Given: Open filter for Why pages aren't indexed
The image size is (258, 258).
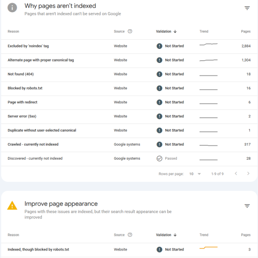Looking at the screenshot, I should 247,8.
